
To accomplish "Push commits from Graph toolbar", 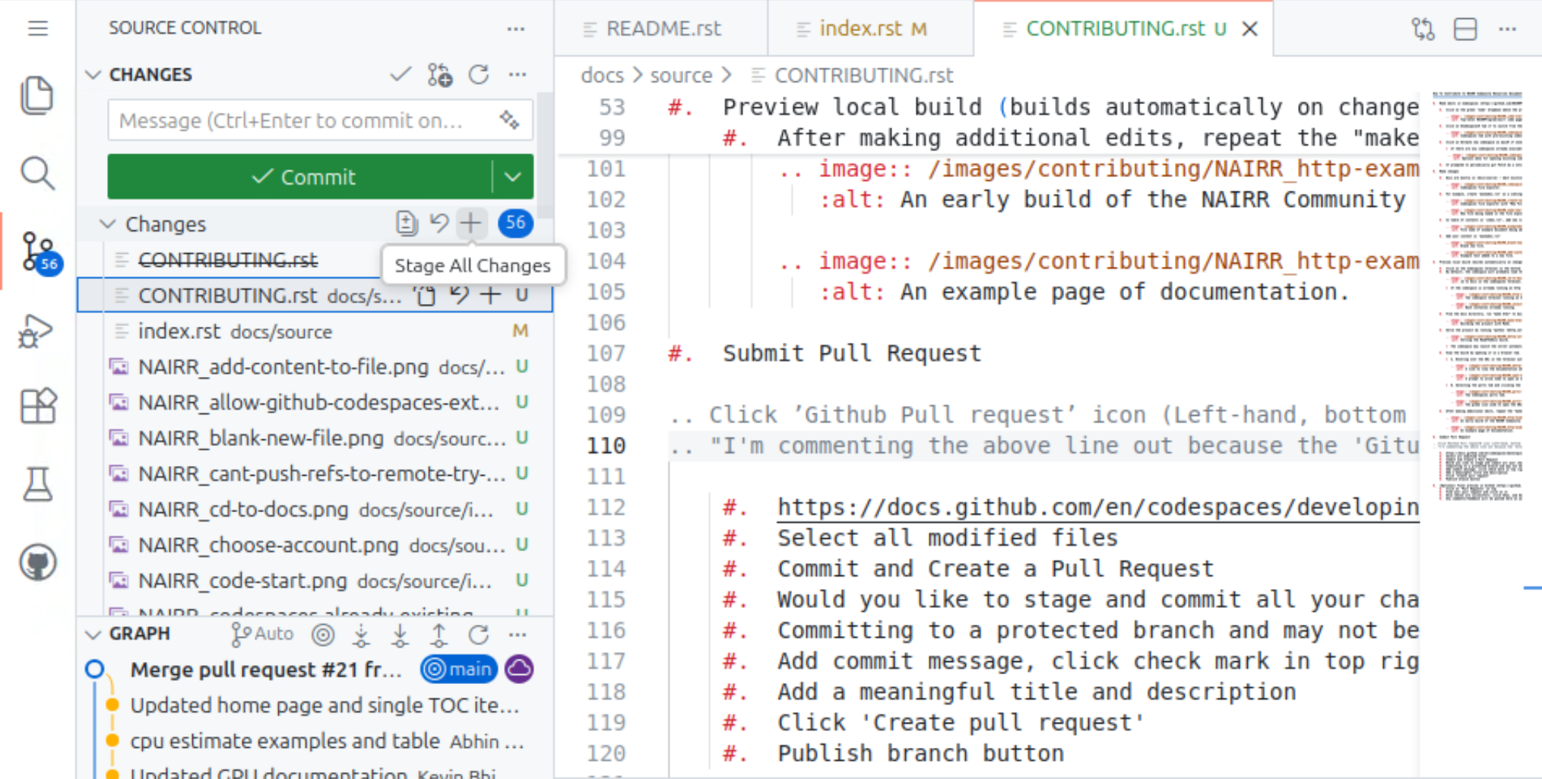I will tap(439, 634).
